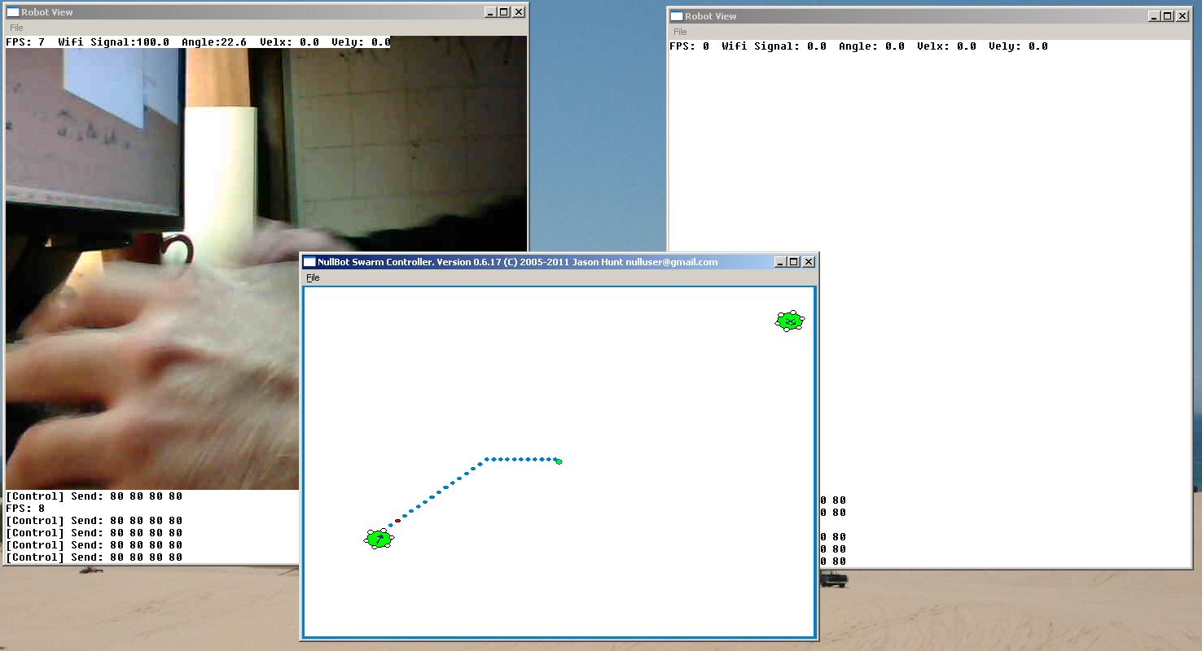
Task: Click the green endpoint of the dotted path
Action: coord(559,461)
